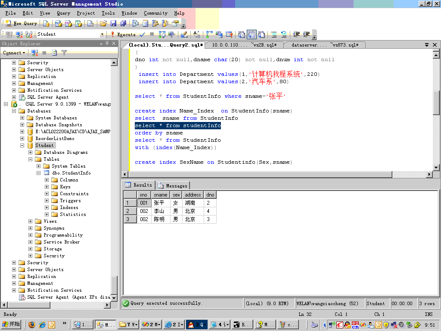Open the Student database dropdown
441x331 pixels.
[x=102, y=34]
